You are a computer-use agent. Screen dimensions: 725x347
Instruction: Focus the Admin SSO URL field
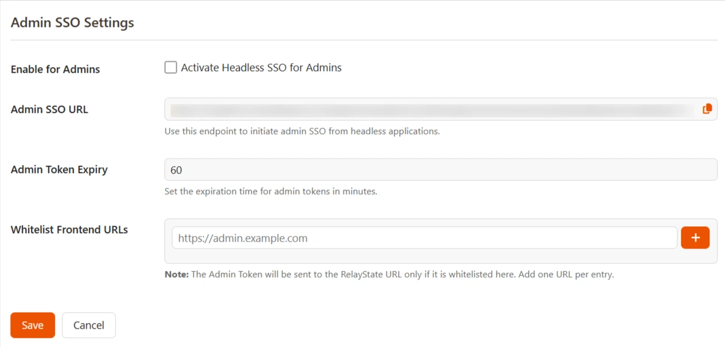click(401, 108)
